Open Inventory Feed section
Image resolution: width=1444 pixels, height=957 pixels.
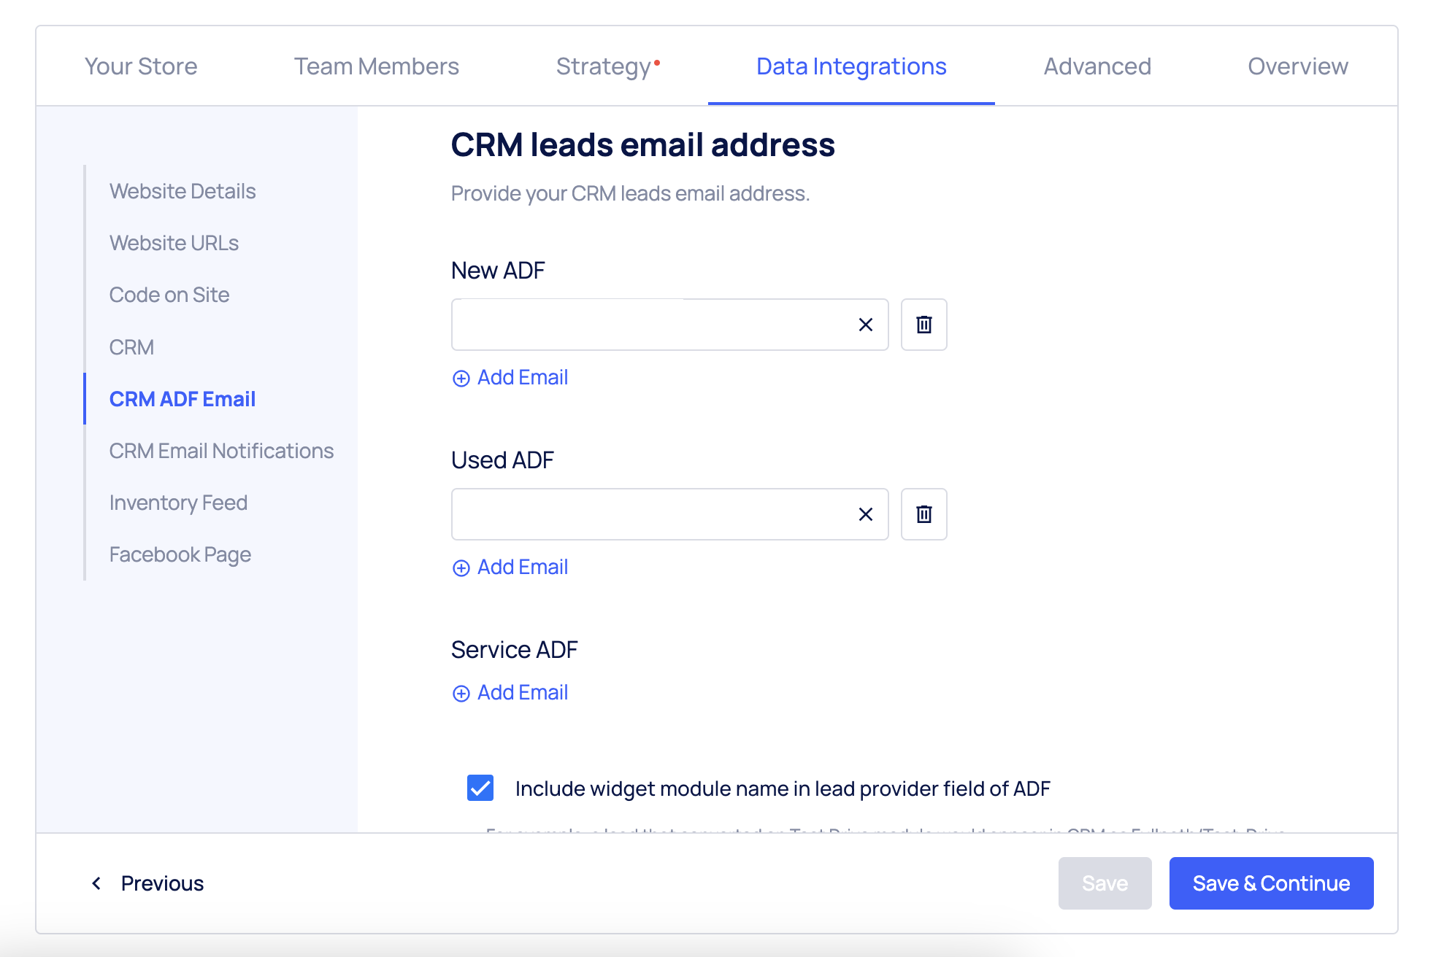pos(178,503)
